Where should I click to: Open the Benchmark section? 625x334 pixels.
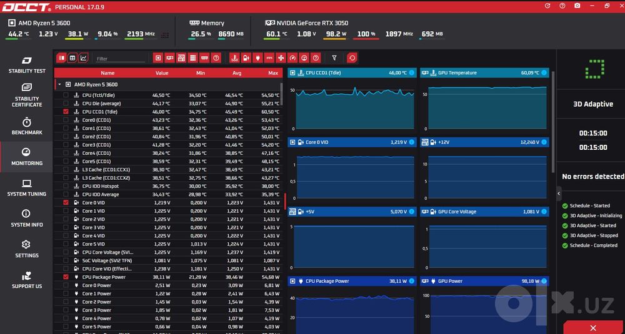coord(27,126)
